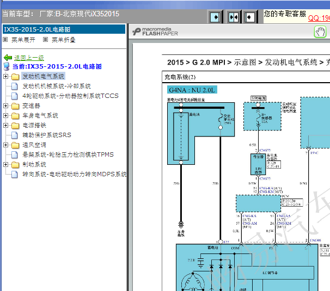Click the 菜单折叠 collapse menu button

(64, 40)
